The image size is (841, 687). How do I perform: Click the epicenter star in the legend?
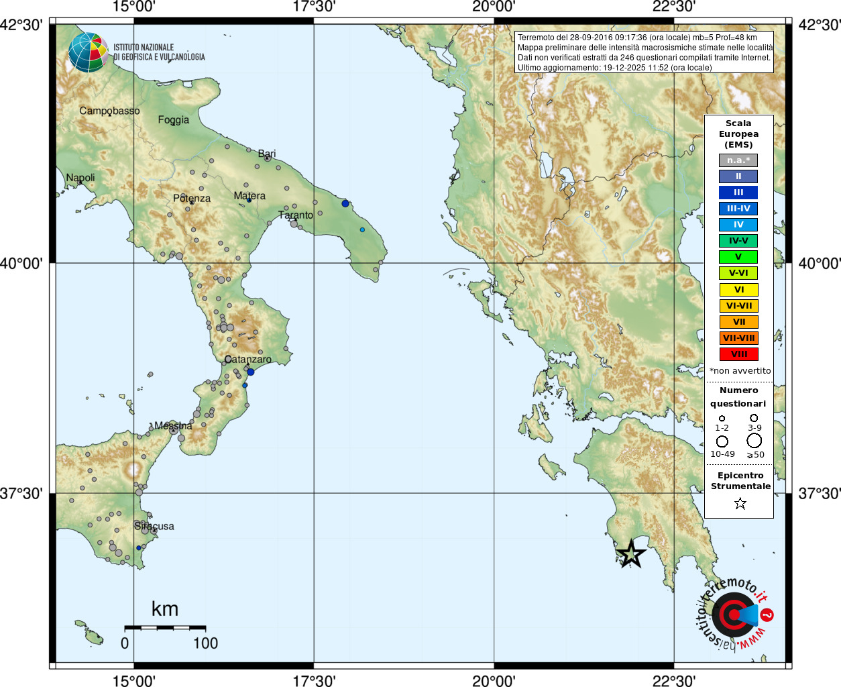(740, 503)
